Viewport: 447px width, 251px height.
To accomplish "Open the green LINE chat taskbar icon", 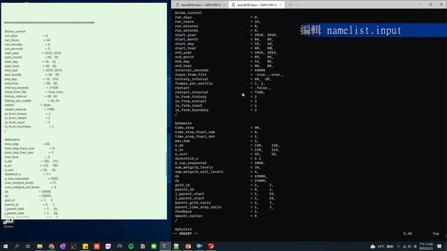I will point(154,246).
